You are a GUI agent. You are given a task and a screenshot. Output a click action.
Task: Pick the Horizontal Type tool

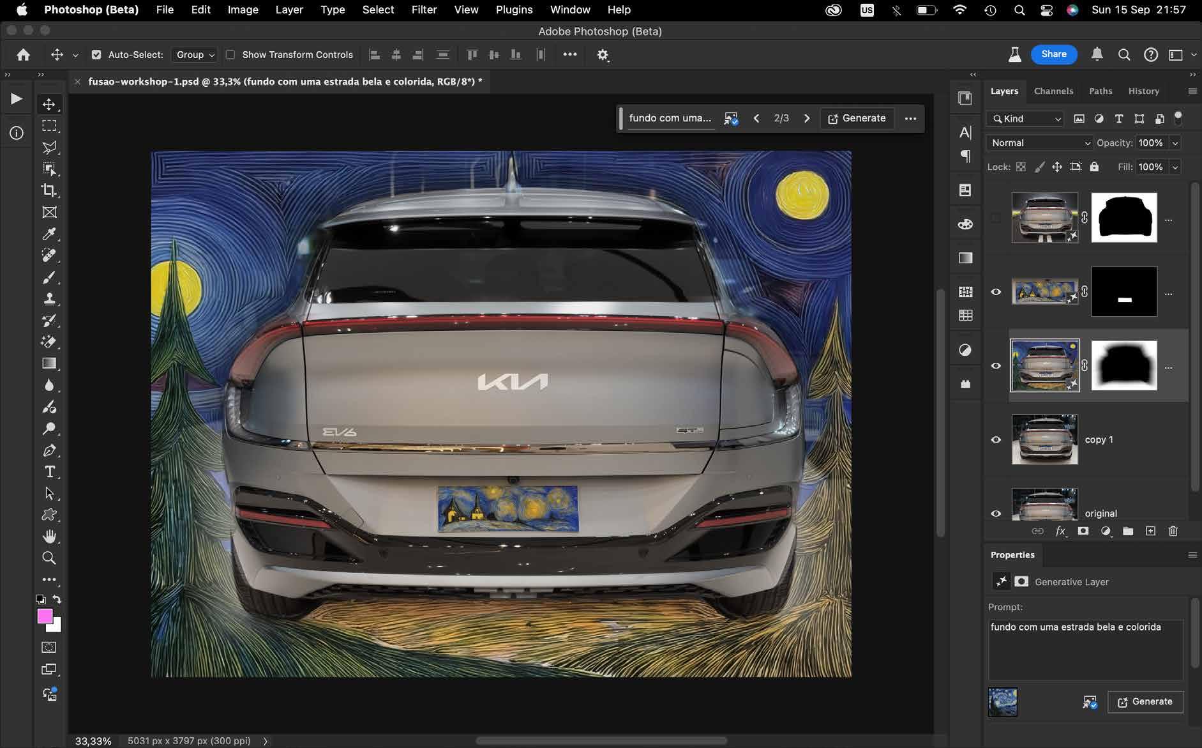pos(49,472)
